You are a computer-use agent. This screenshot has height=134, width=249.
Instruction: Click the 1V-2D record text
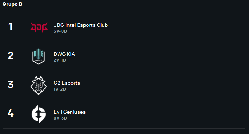[x=60, y=89]
